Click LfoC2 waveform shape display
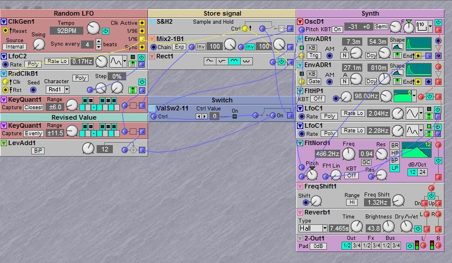This screenshot has width=452, height=263. [117, 61]
